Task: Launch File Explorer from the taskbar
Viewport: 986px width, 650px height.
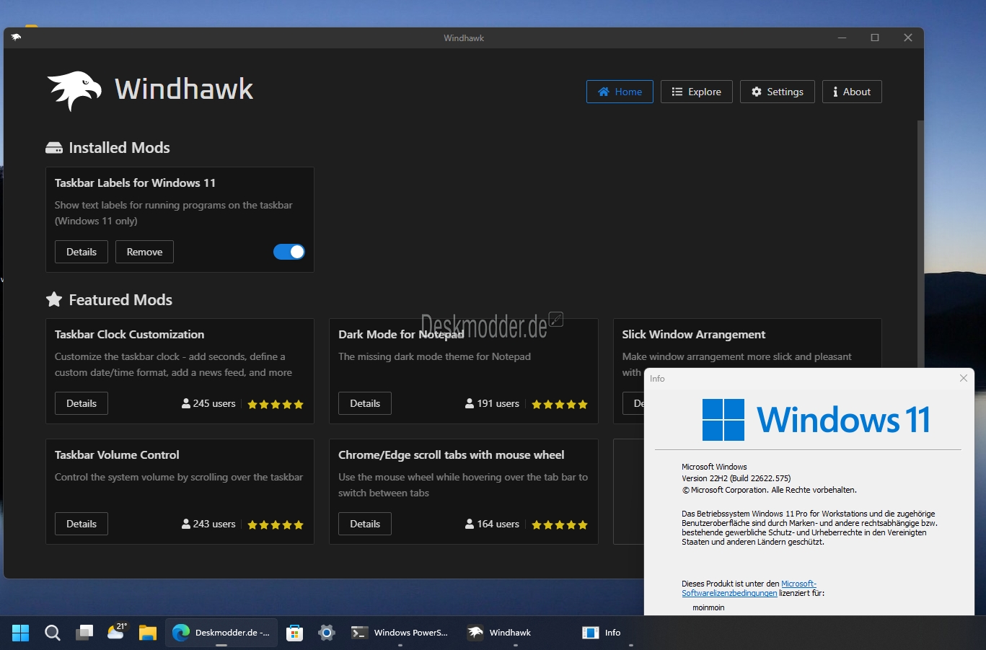Action: (148, 633)
